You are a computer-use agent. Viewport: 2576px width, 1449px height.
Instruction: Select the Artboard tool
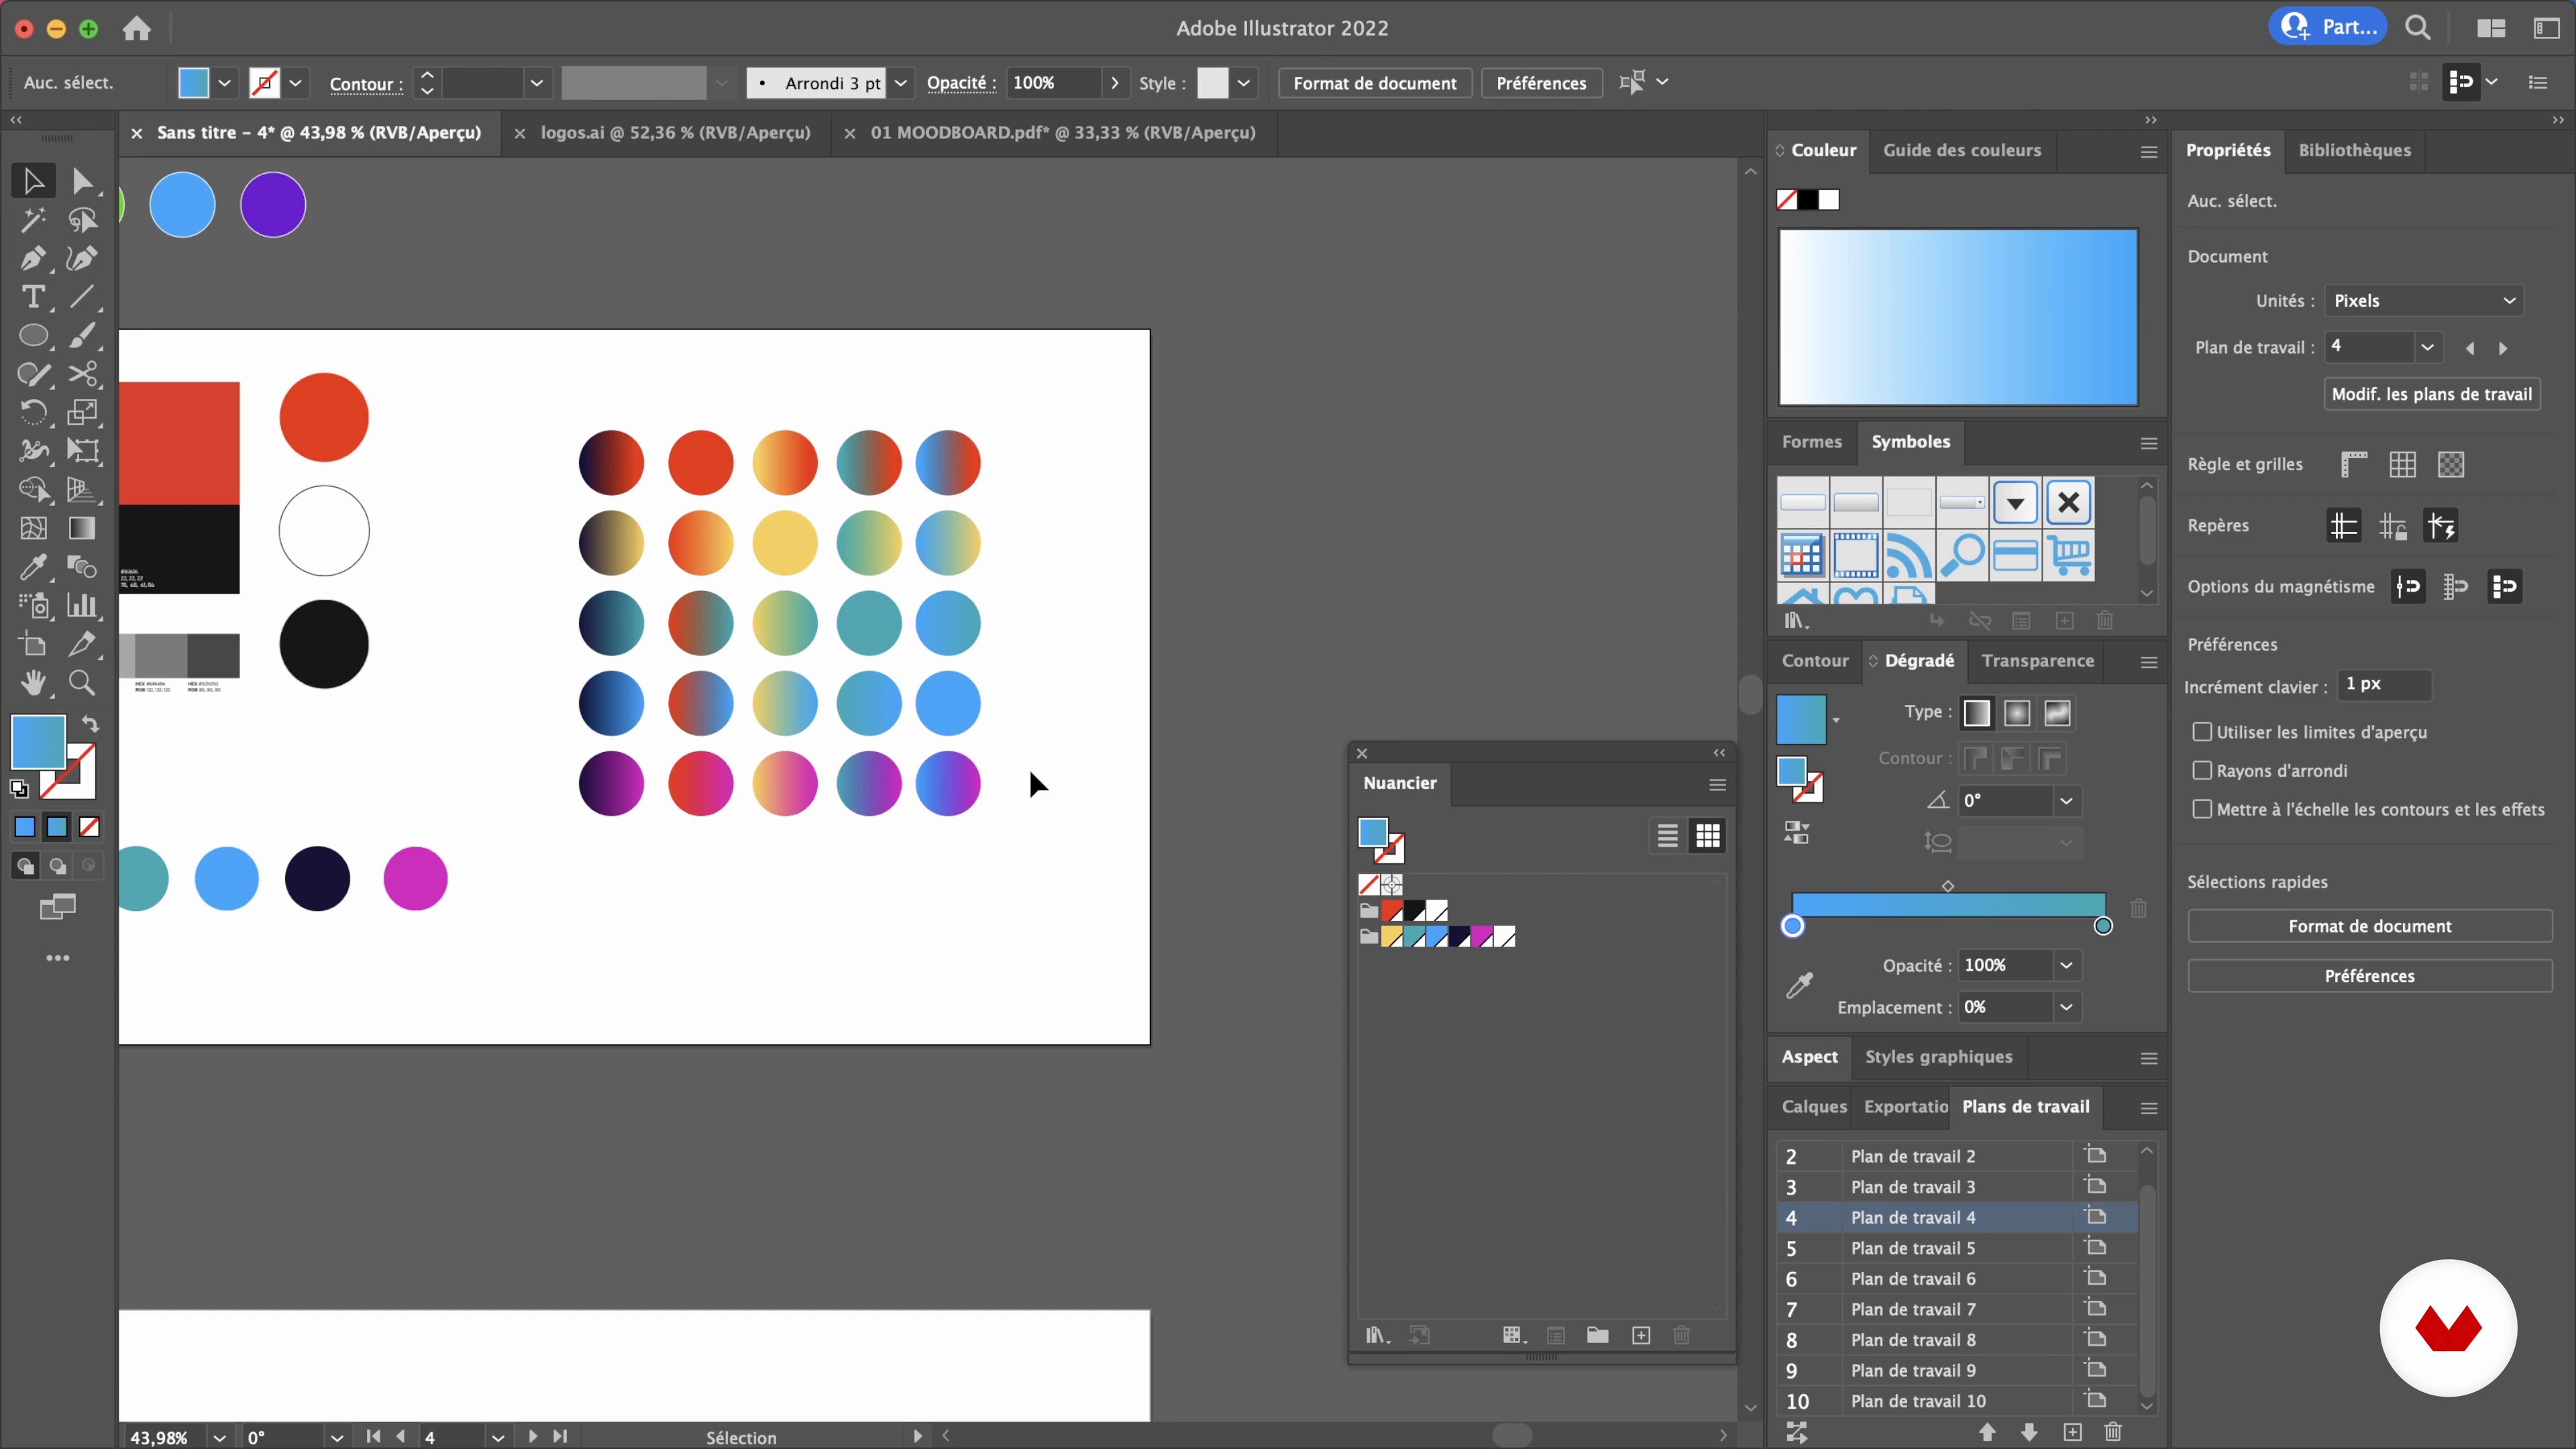click(33, 644)
